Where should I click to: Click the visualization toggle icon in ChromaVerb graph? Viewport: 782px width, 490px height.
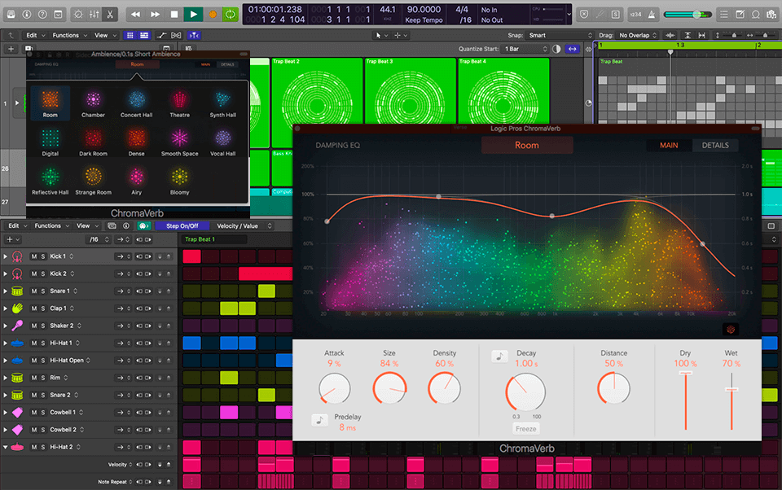[731, 330]
